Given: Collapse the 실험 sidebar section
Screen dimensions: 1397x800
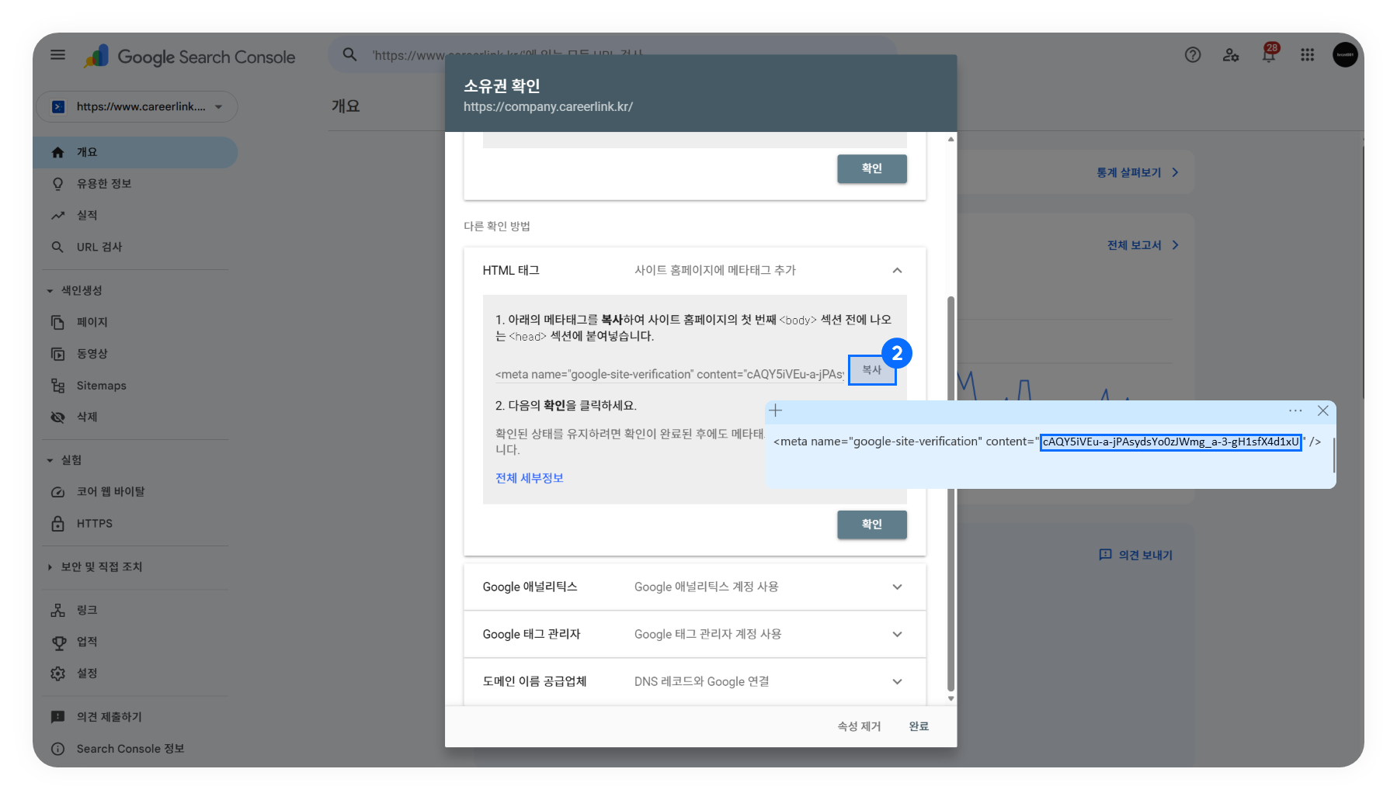Looking at the screenshot, I should 50,461.
